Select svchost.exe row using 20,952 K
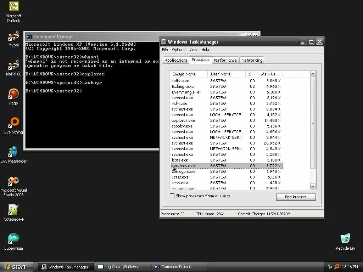 pos(226,143)
